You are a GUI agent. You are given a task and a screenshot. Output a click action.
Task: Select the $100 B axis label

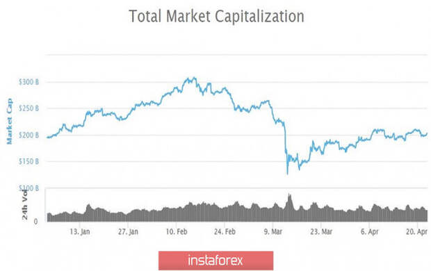pos(29,188)
